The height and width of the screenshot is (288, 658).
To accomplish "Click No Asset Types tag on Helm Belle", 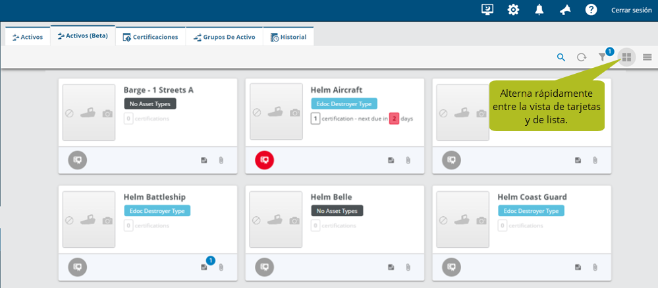I will 337,211.
